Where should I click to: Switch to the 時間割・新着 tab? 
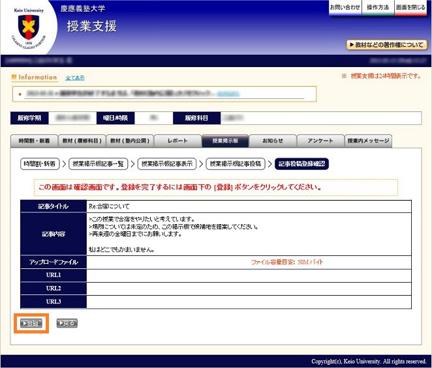tap(34, 141)
